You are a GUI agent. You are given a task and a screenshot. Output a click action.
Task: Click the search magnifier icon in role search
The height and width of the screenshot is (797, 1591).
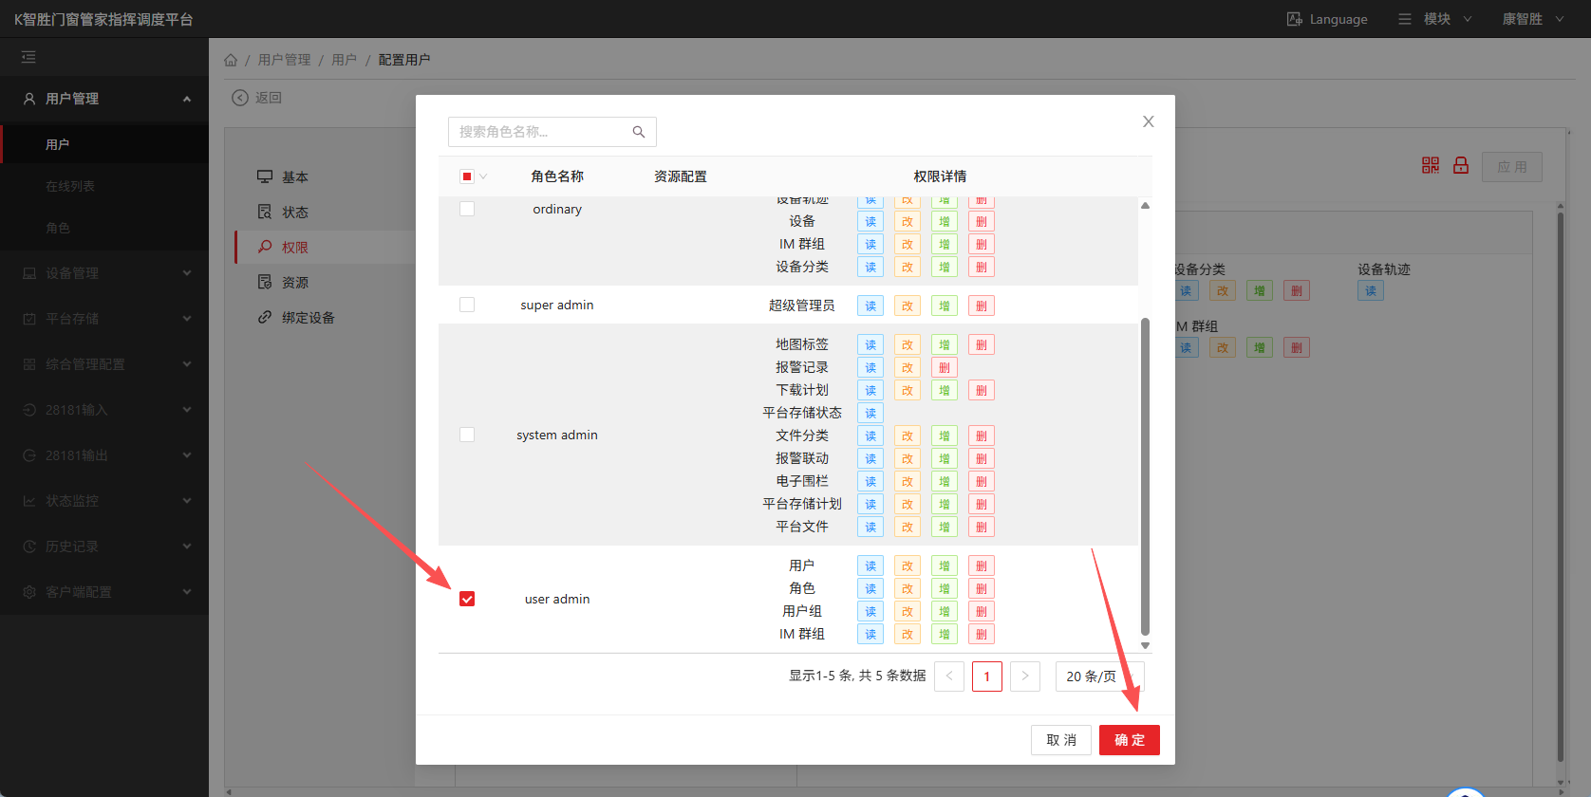[x=639, y=132]
